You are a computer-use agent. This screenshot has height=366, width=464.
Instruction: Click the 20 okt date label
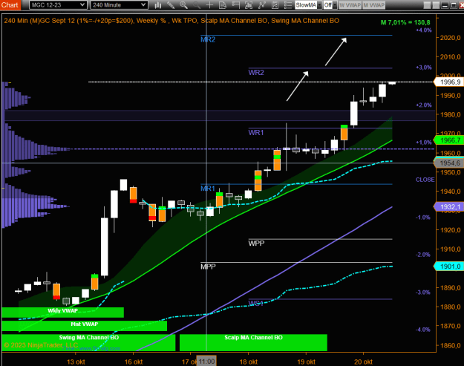[363, 362]
